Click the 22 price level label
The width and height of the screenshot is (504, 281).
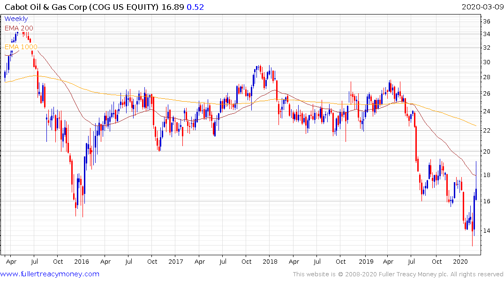487,130
